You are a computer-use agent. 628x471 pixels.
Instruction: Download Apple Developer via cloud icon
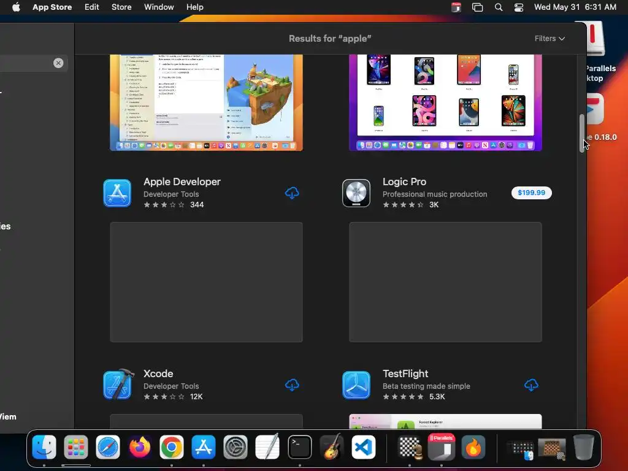tap(292, 193)
